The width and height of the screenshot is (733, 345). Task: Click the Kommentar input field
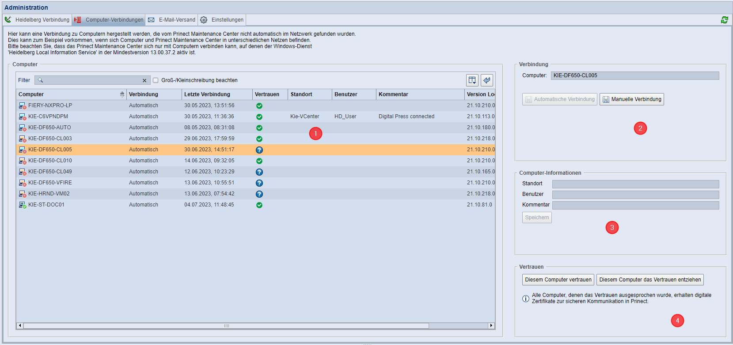coord(635,205)
